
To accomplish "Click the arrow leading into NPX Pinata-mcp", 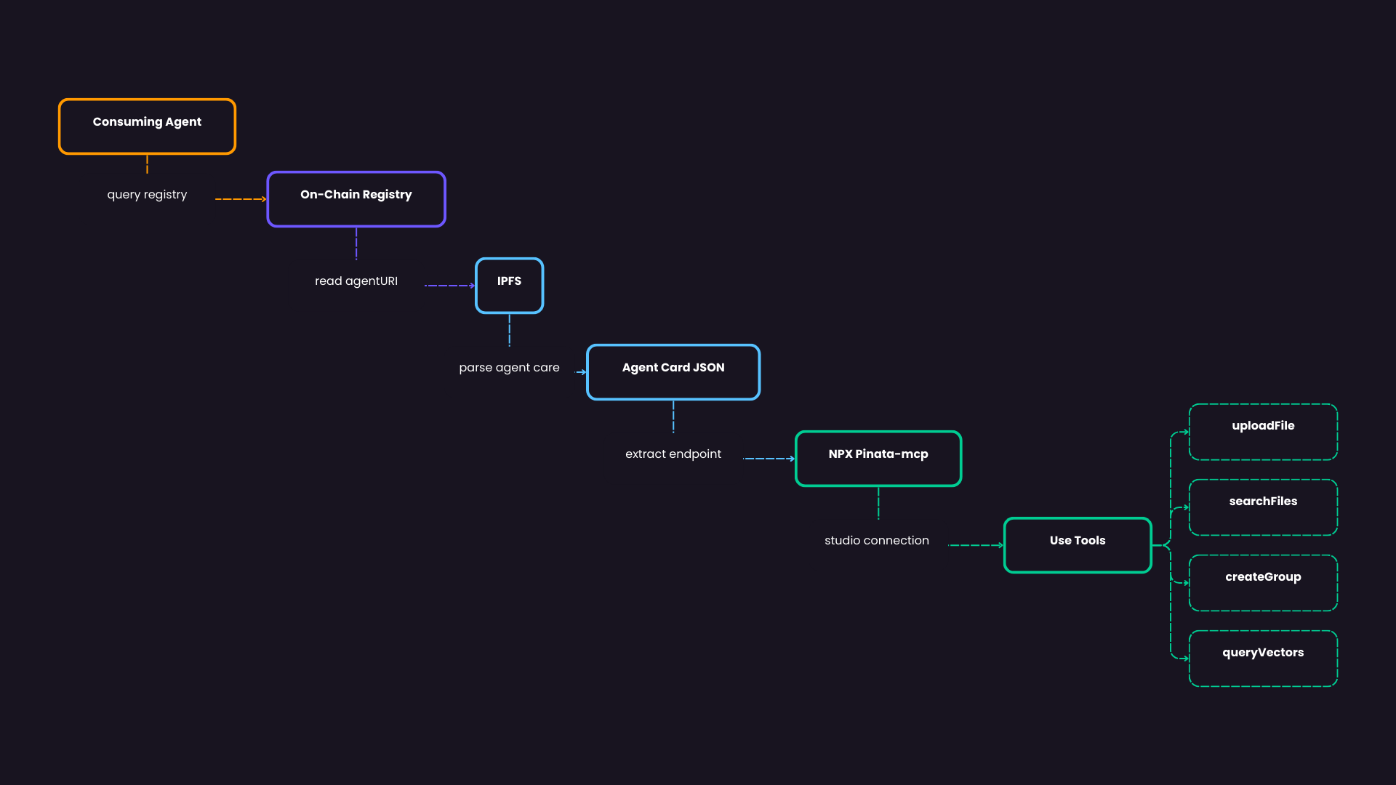I will coord(769,458).
